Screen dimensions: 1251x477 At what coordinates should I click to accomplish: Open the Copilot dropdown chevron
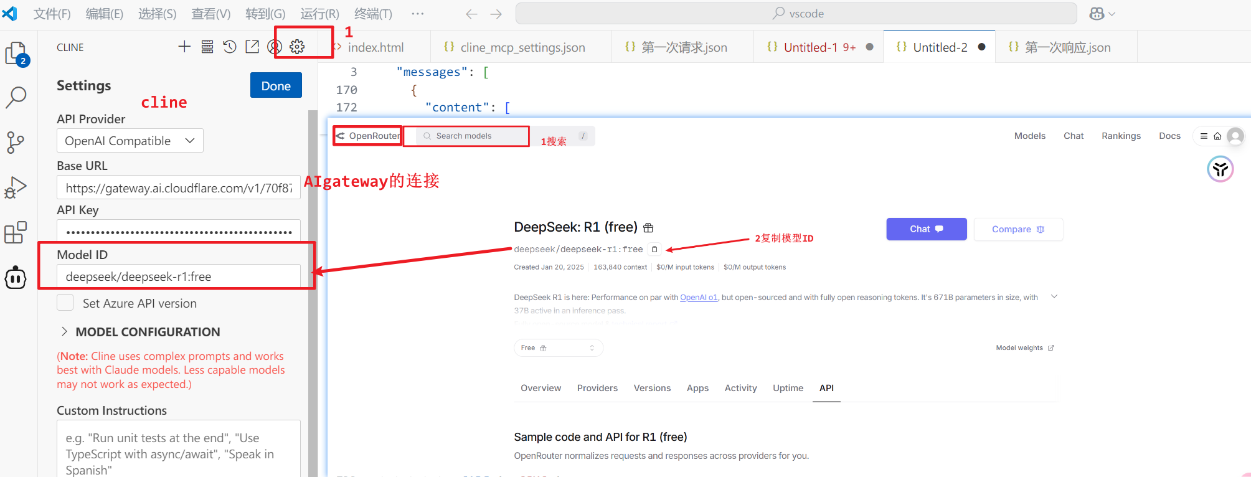tap(1112, 14)
